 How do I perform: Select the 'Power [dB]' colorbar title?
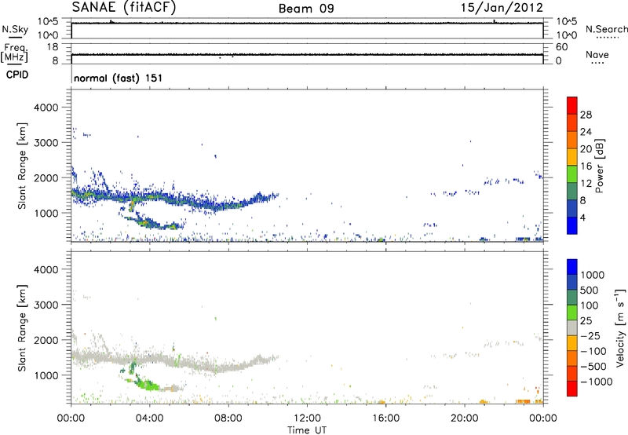tap(599, 166)
